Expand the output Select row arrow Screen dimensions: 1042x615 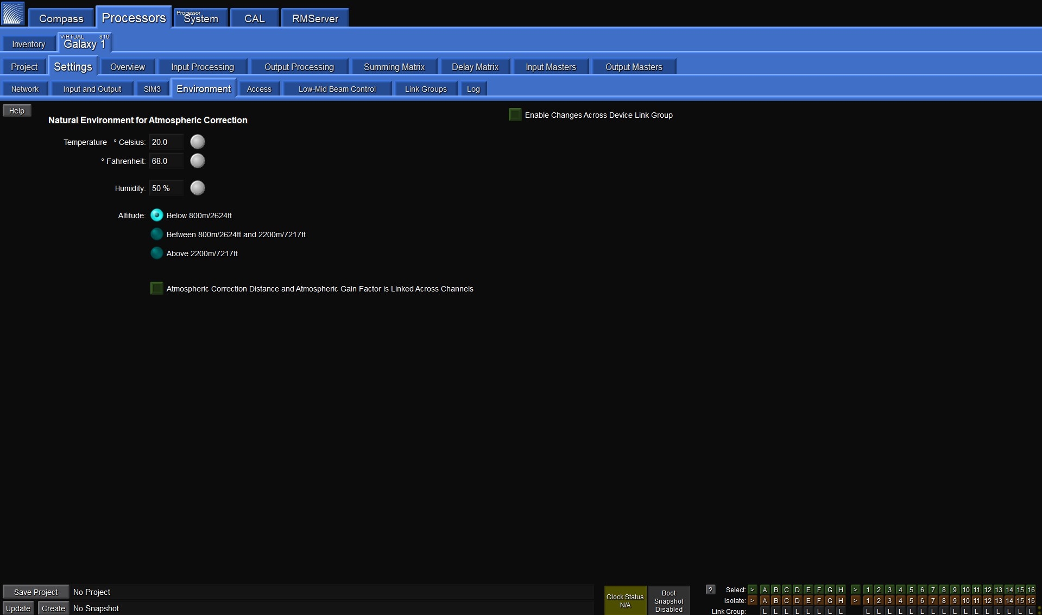point(855,589)
